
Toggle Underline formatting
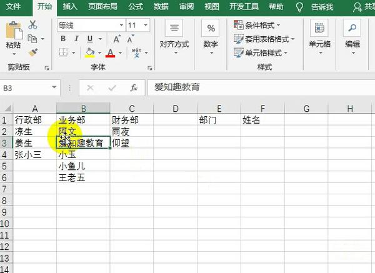coord(90,39)
